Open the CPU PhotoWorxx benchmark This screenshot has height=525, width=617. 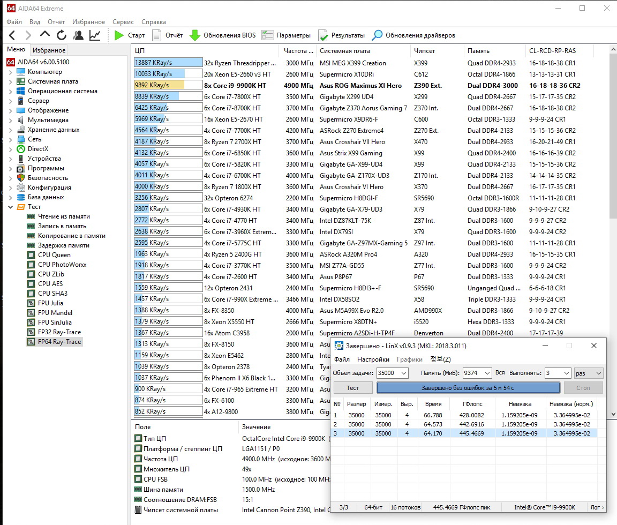(x=62, y=265)
